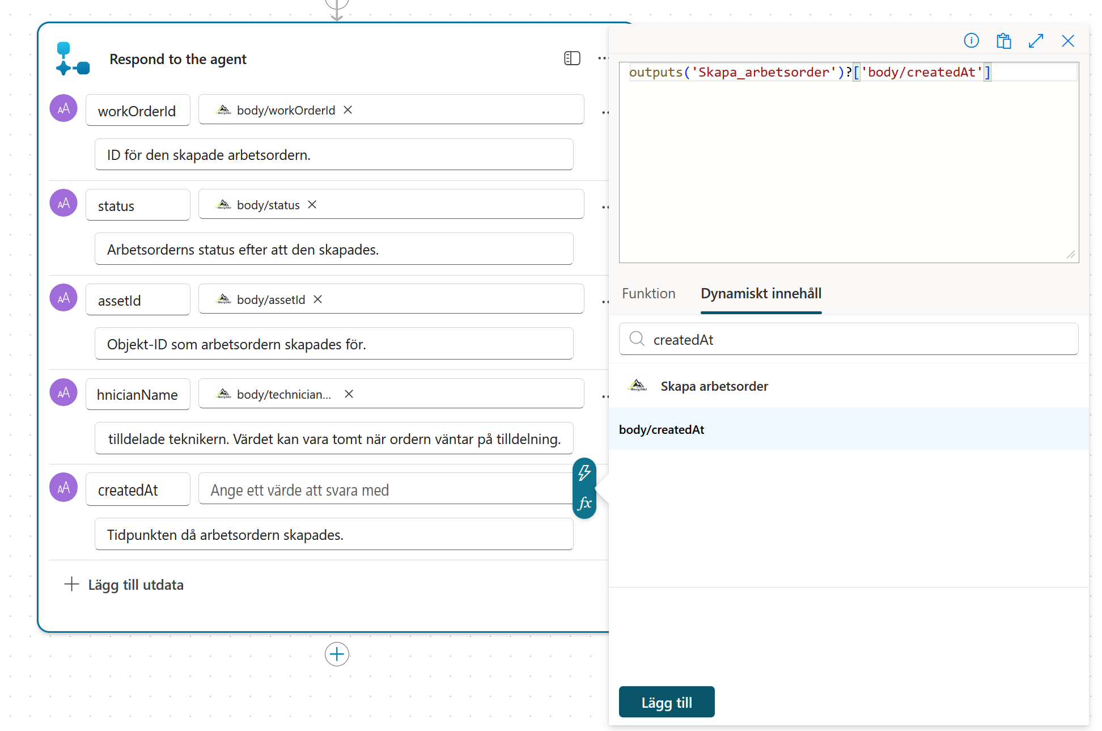
Task: Click the add step plus below the card
Action: [x=337, y=654]
